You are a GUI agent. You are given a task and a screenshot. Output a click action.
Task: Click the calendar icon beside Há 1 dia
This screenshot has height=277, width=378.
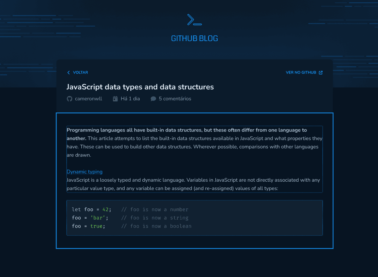pyautogui.click(x=115, y=99)
